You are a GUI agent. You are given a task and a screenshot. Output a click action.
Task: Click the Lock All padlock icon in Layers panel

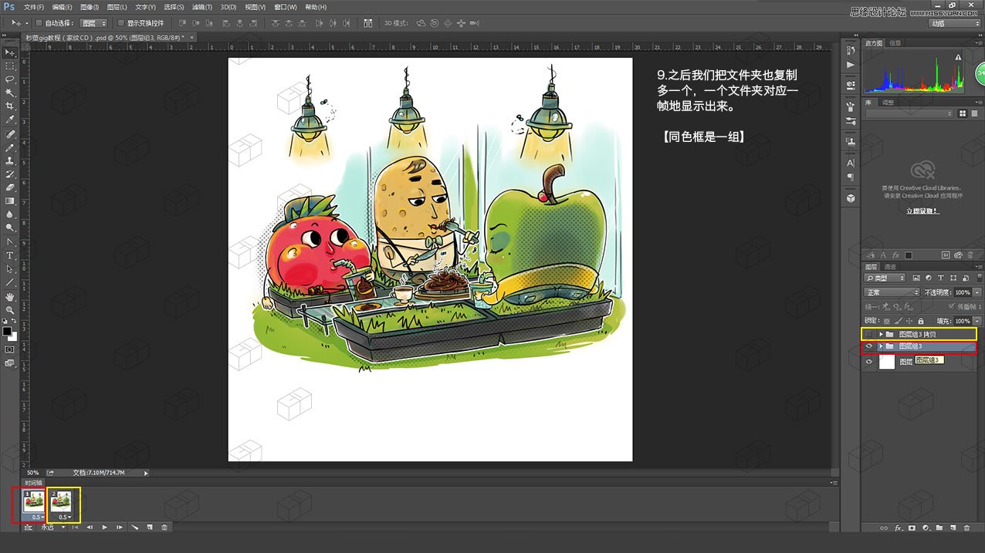[x=921, y=321]
